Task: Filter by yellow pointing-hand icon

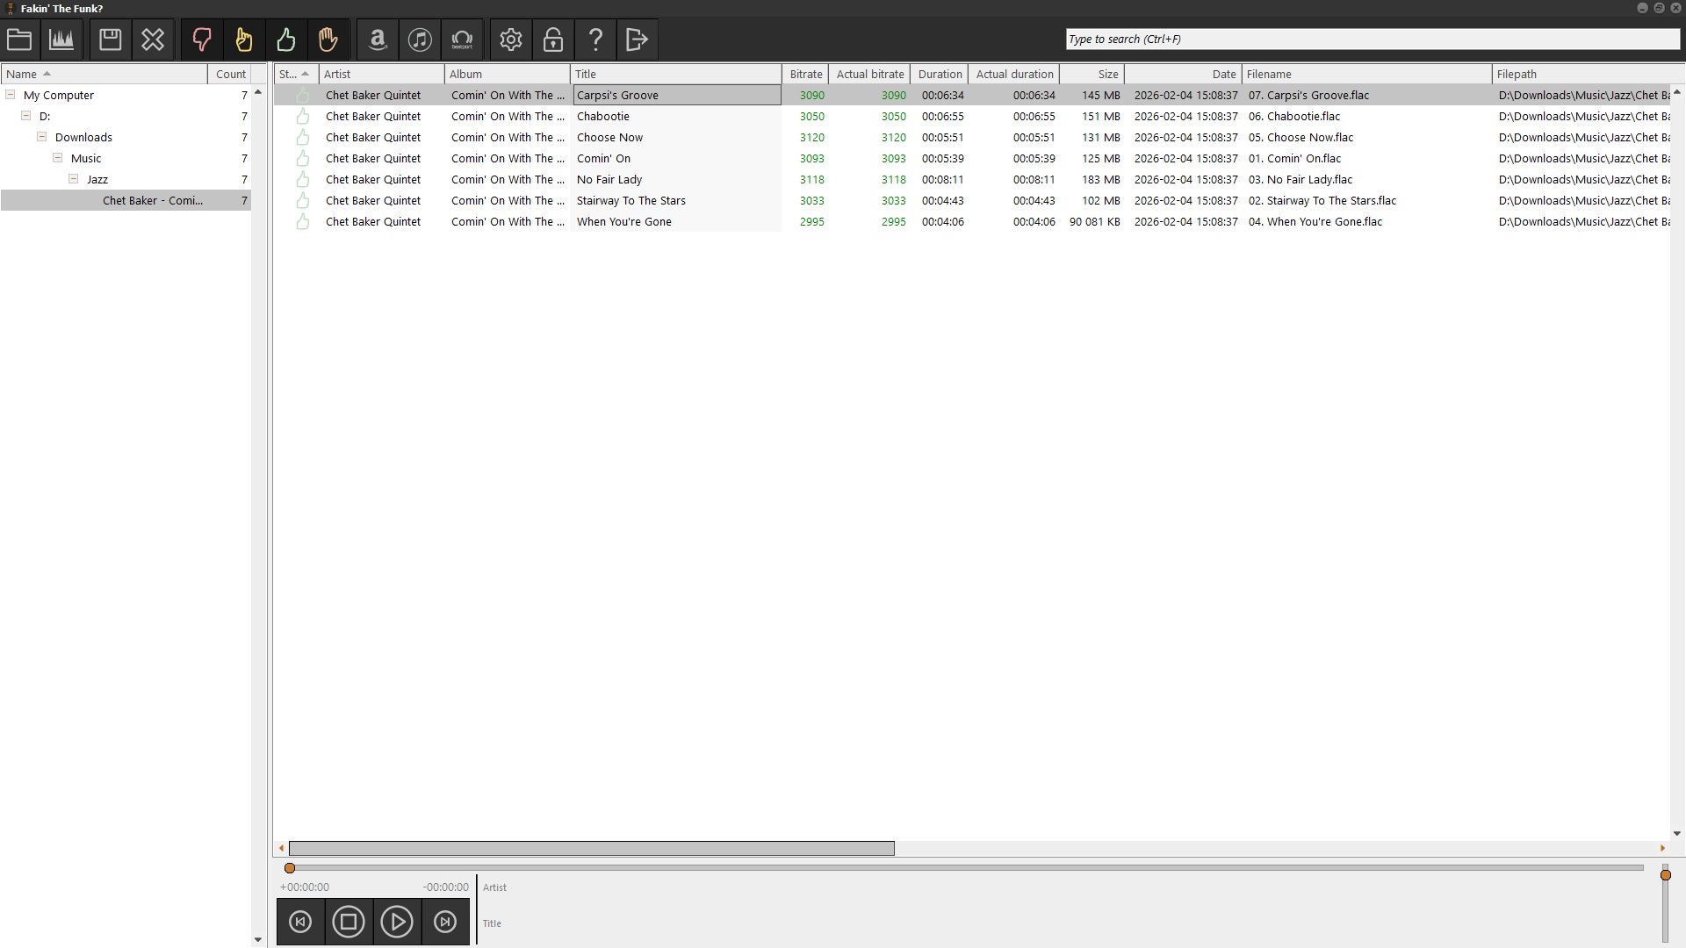Action: (x=243, y=39)
